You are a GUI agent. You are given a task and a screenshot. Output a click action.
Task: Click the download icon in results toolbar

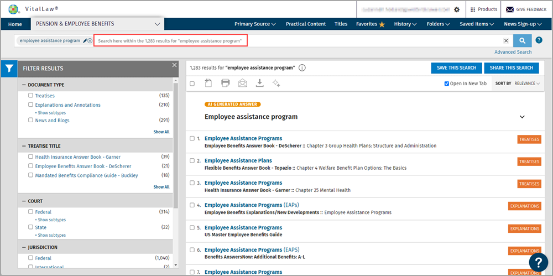click(259, 84)
